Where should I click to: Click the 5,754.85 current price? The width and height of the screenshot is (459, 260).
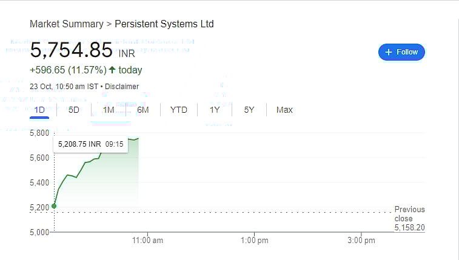72,50
